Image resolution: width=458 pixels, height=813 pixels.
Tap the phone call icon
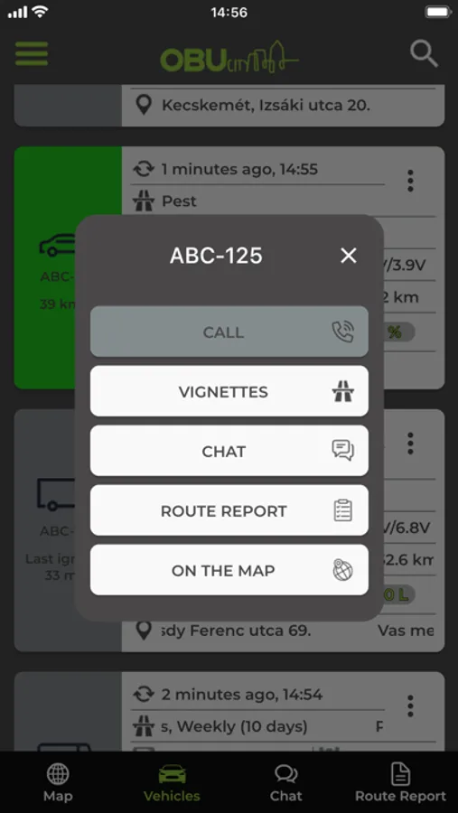point(343,332)
